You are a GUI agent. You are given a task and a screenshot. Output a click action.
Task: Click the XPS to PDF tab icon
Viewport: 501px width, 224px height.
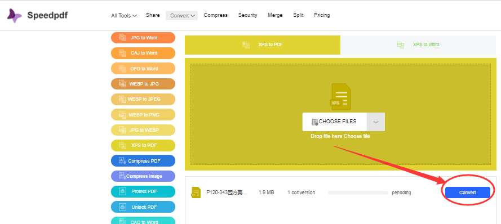(x=246, y=44)
